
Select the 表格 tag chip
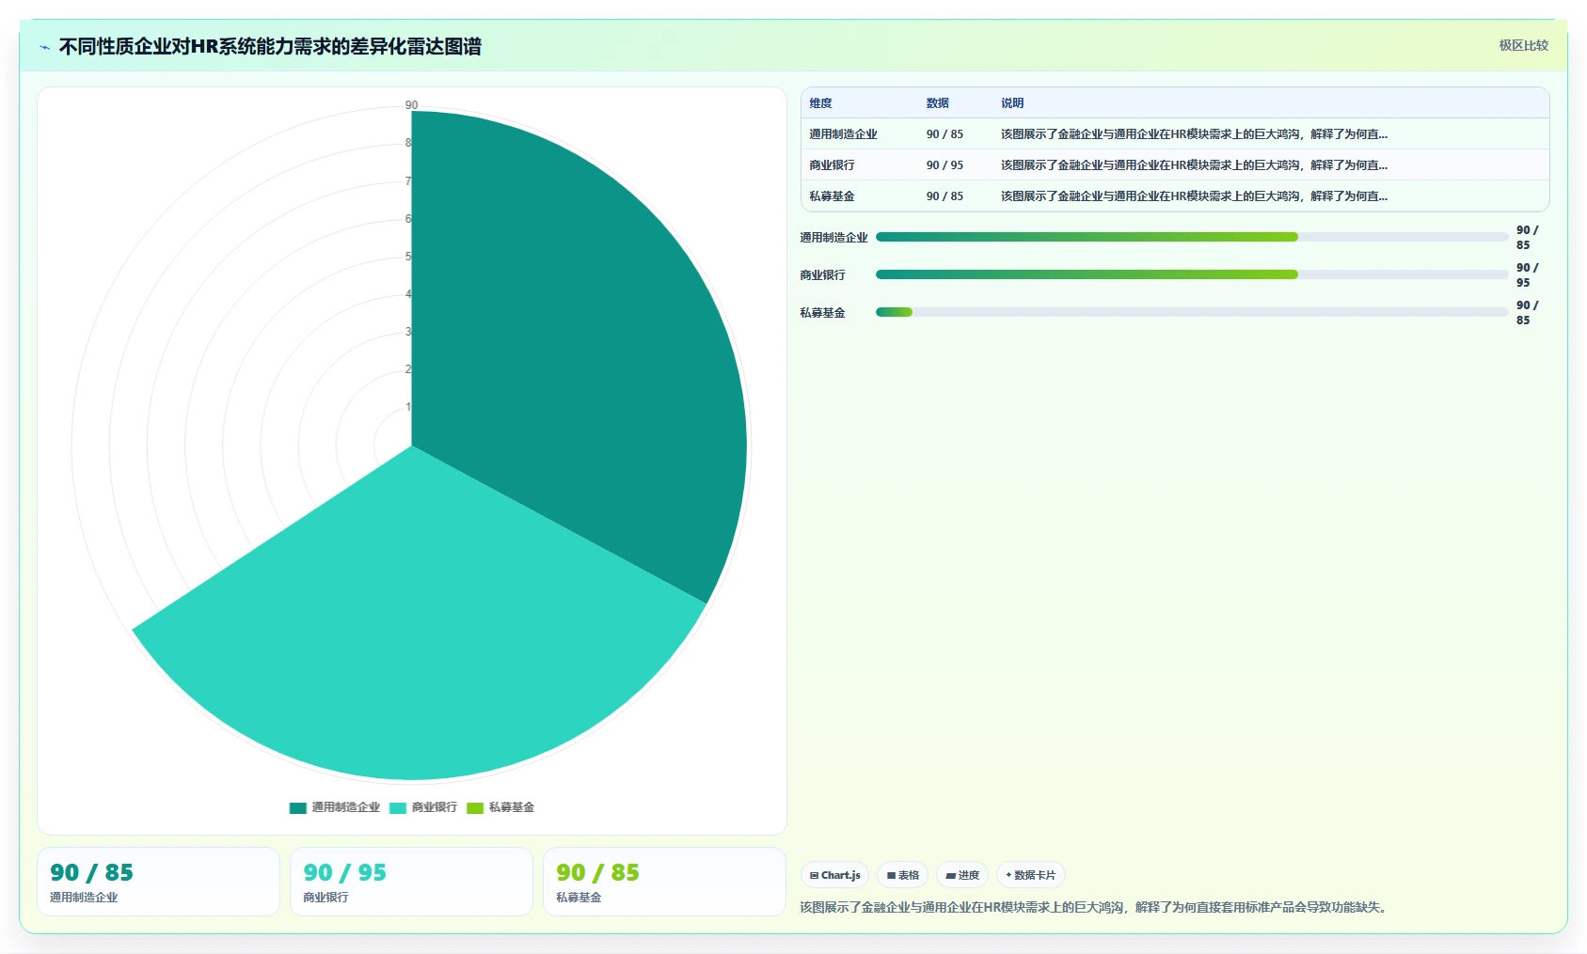(x=903, y=875)
